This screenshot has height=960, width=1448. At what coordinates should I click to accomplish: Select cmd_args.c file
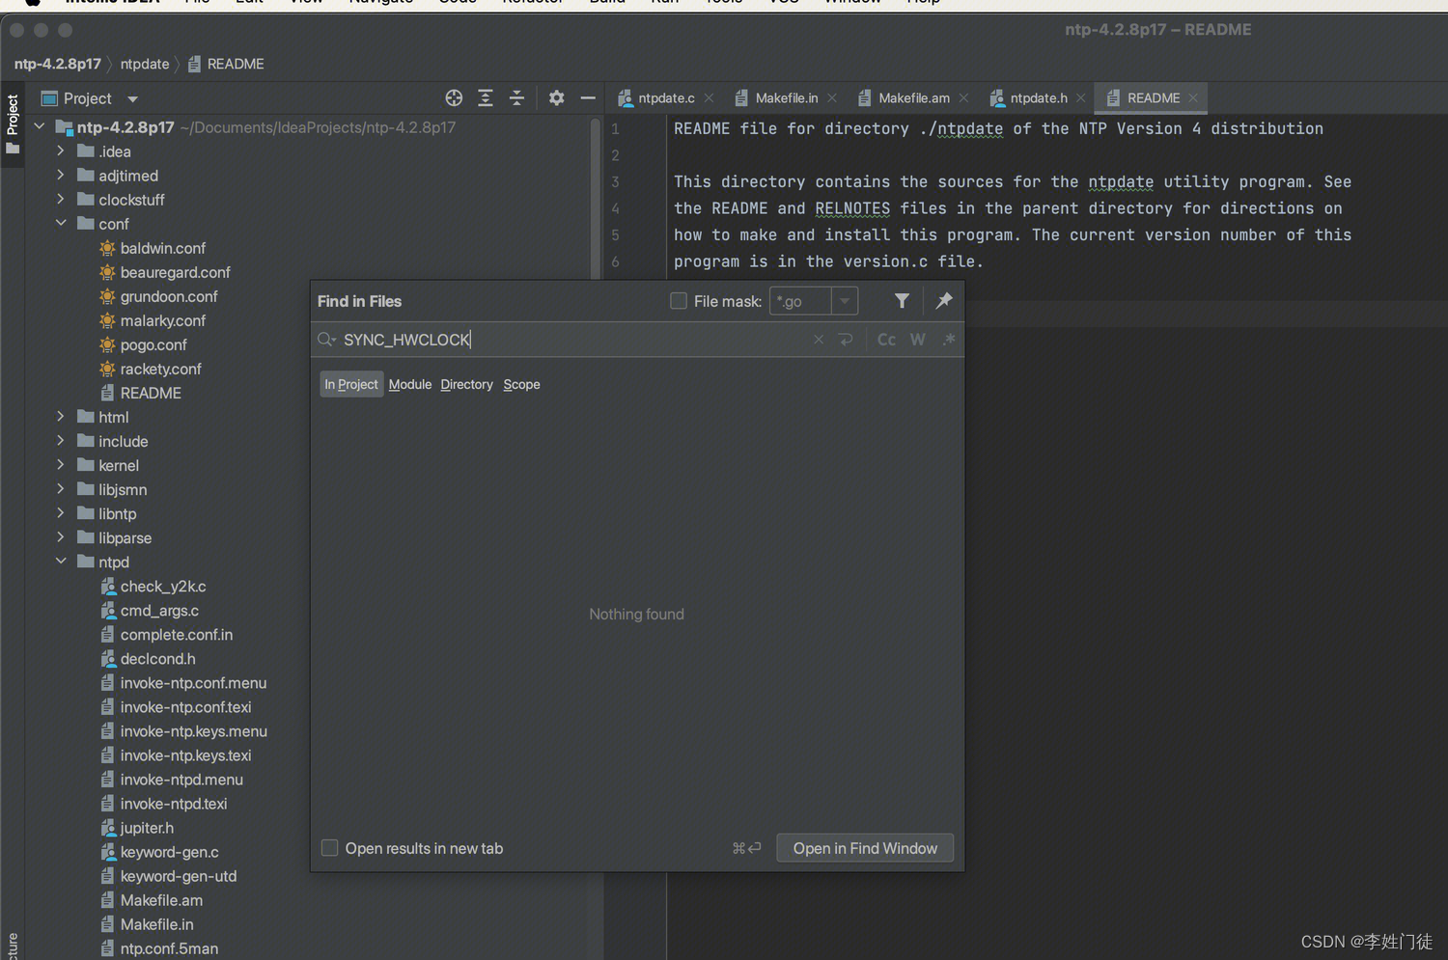pyautogui.click(x=159, y=611)
